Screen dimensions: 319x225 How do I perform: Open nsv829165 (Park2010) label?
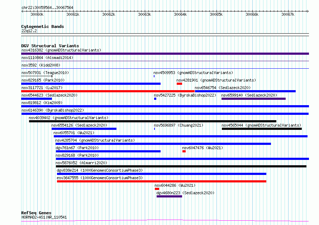pos(43,80)
